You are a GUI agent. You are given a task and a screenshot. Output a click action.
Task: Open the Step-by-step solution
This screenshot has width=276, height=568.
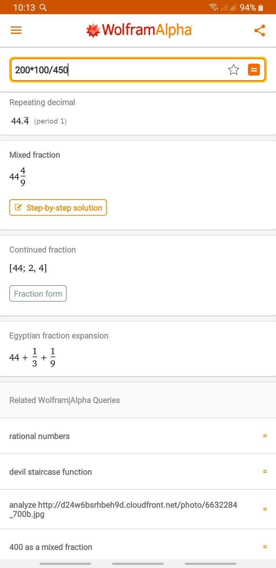58,208
